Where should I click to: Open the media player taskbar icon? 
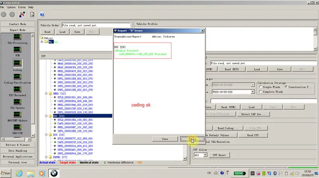pyautogui.click(x=42, y=173)
